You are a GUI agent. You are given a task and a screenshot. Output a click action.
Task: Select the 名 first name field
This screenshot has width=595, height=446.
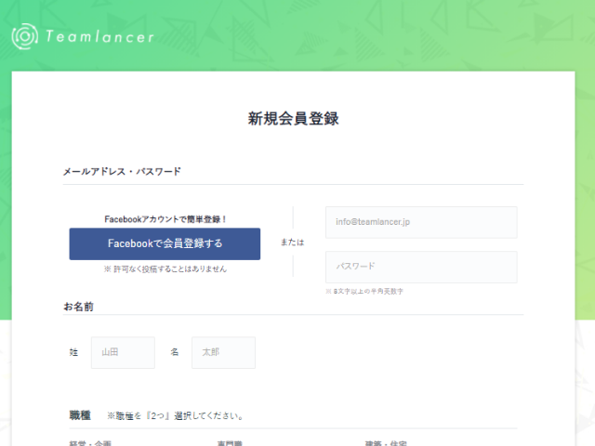point(223,353)
